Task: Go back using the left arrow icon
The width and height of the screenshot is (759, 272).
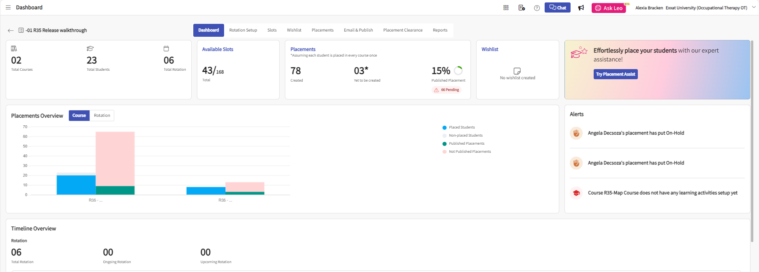Action: coord(11,30)
